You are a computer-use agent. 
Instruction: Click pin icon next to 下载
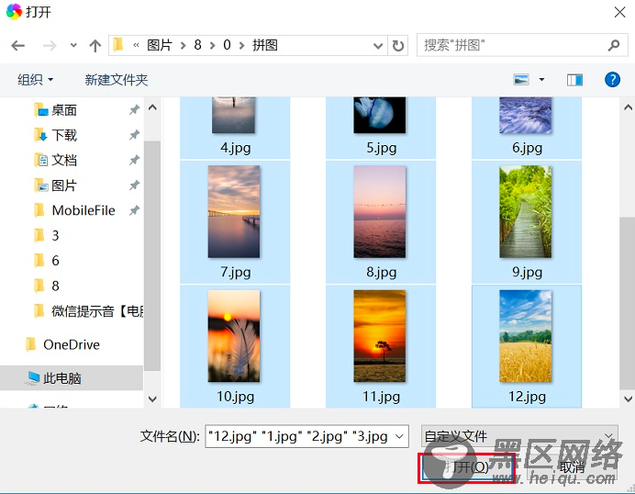coord(134,135)
